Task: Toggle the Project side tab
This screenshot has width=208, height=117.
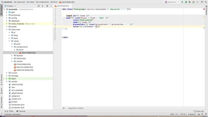Action: click(x=1, y=10)
